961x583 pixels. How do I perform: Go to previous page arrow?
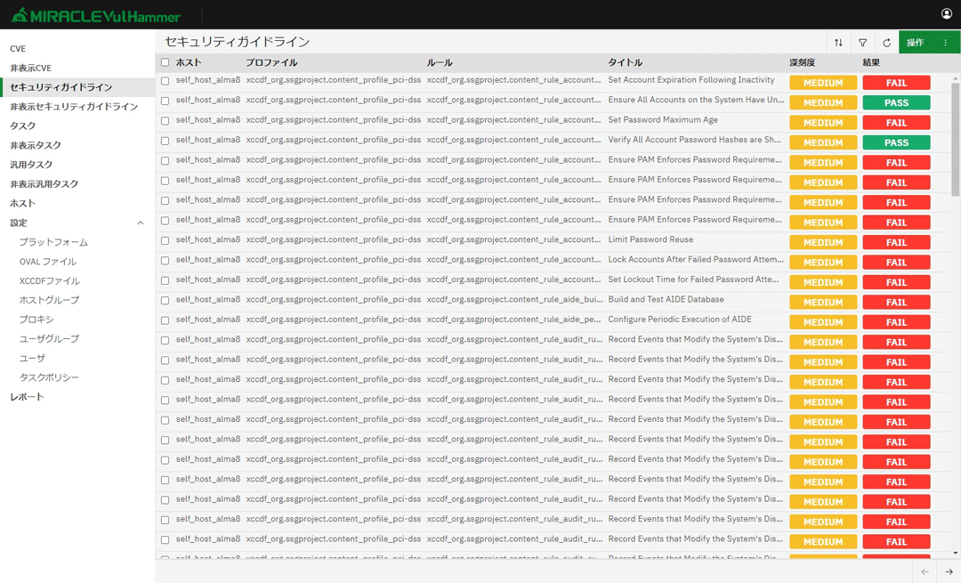pos(925,571)
